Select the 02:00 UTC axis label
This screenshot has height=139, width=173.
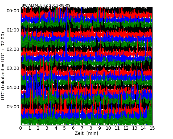[13, 49]
